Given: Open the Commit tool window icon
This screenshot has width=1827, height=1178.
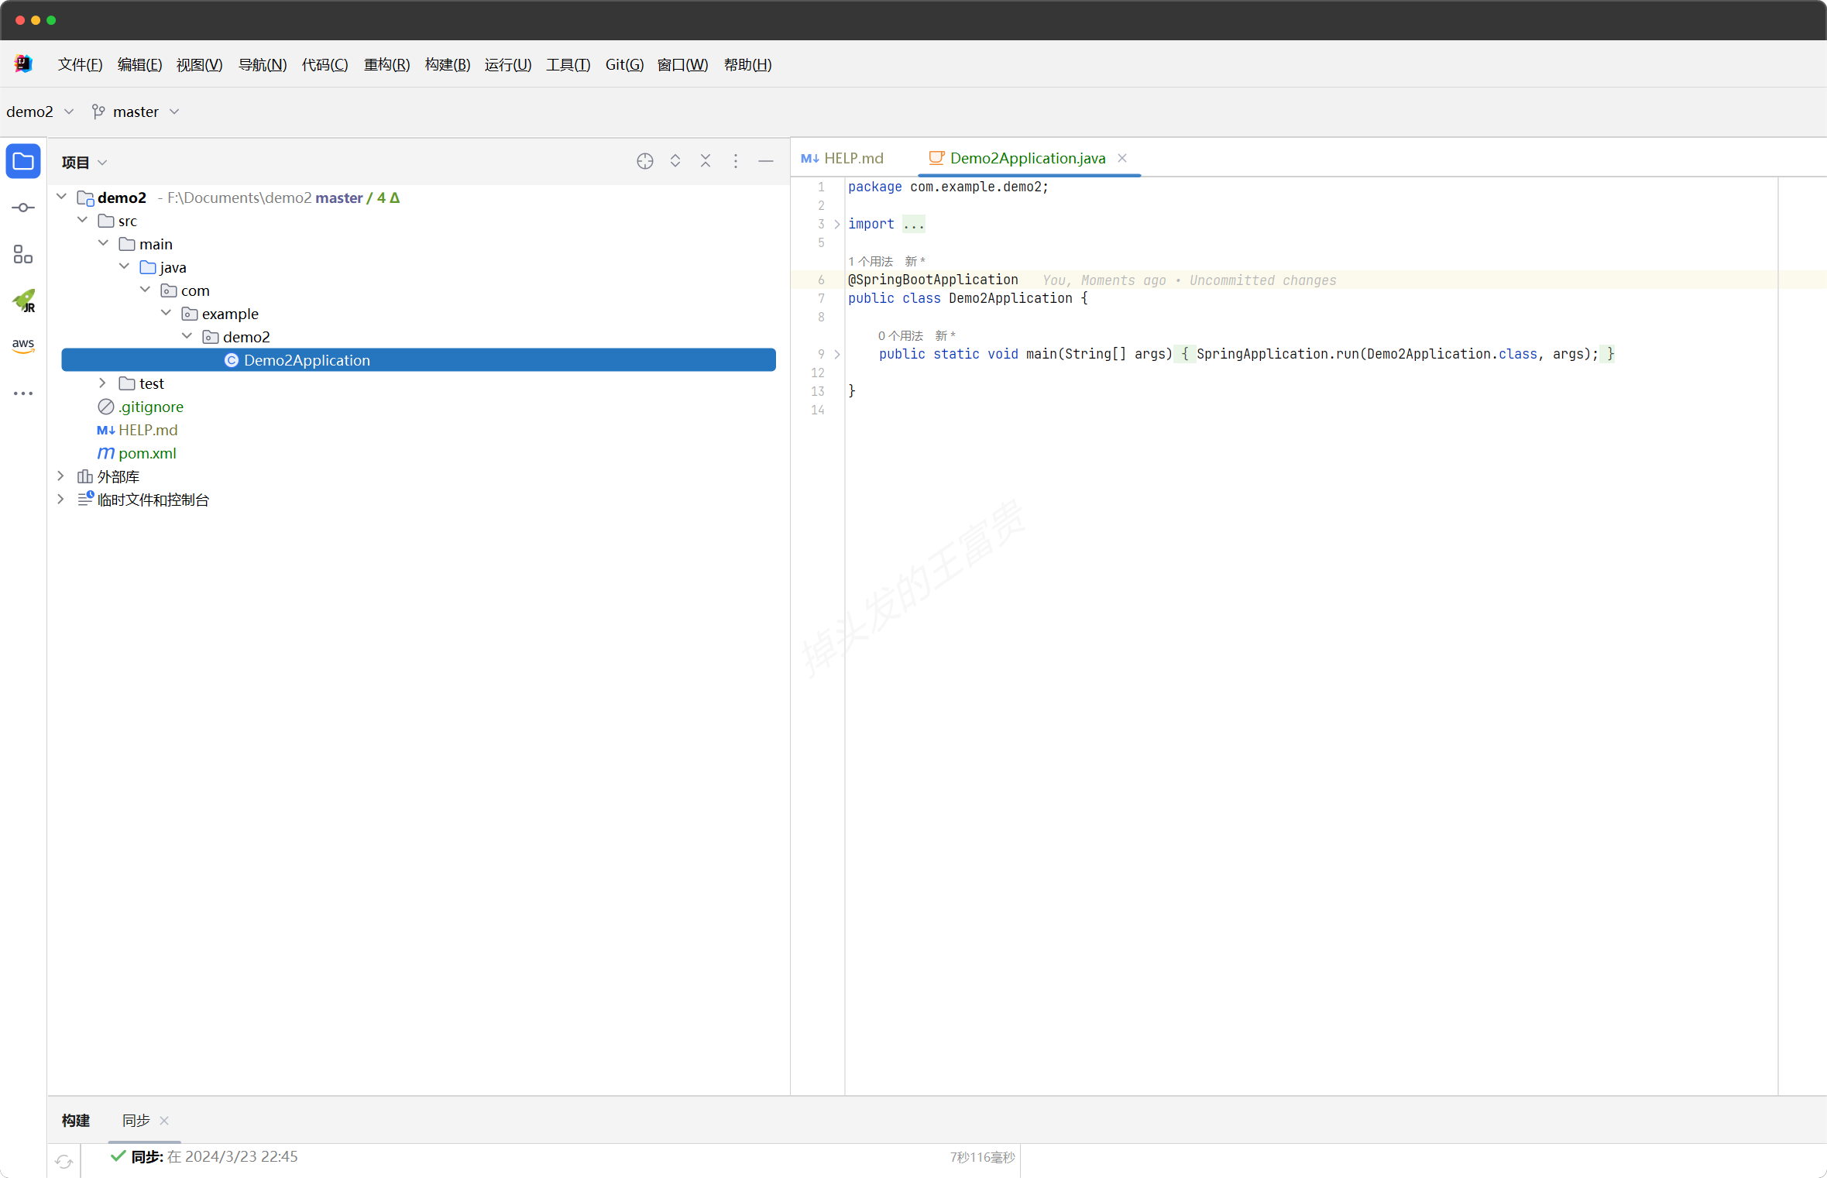Looking at the screenshot, I should coord(23,208).
